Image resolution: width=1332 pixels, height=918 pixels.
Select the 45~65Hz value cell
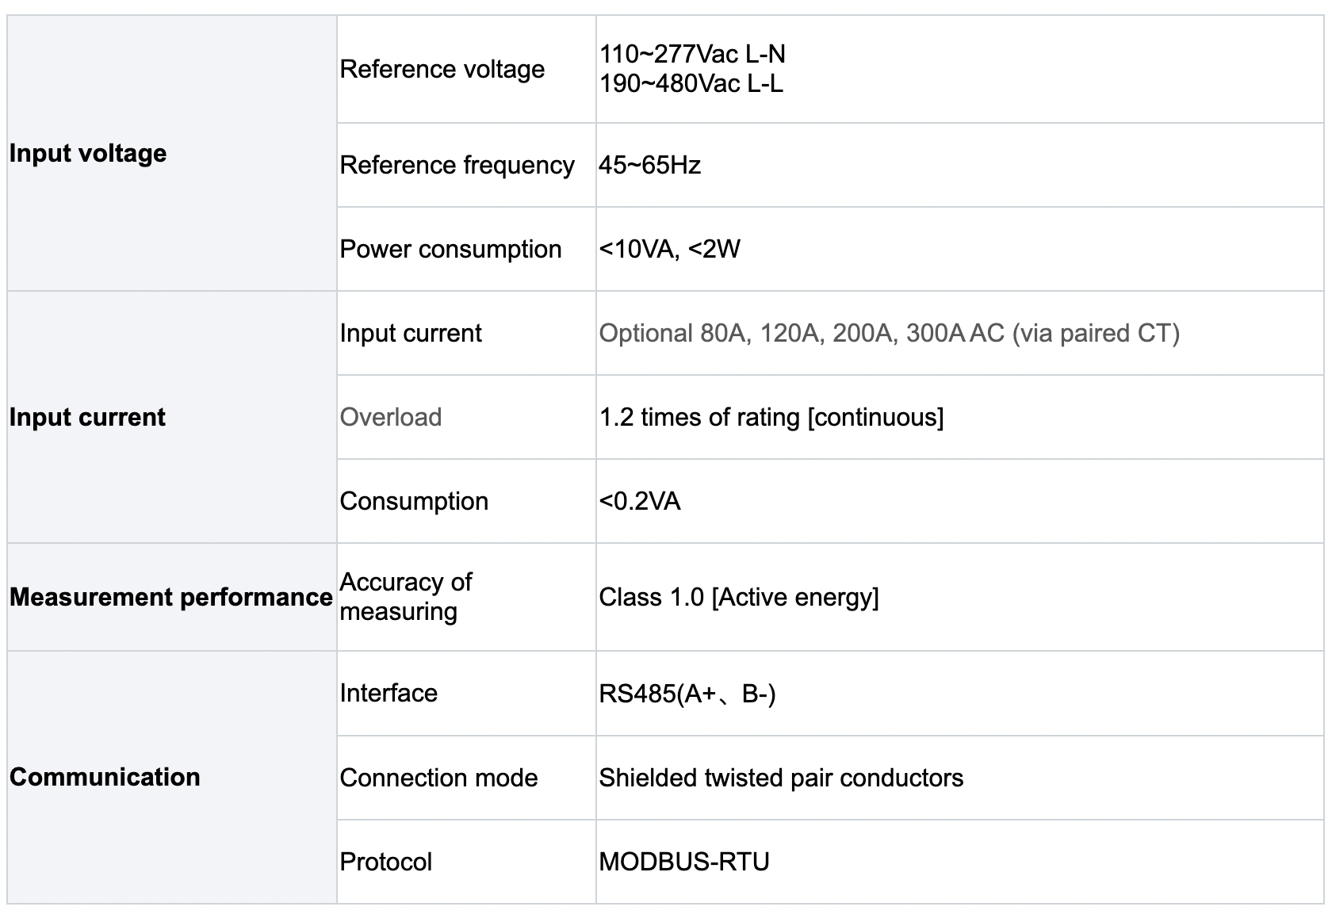tap(649, 165)
